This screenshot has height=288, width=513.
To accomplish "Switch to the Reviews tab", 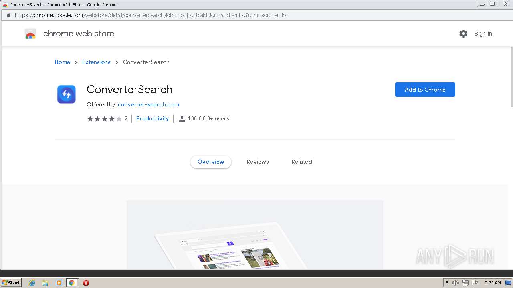I will pyautogui.click(x=258, y=162).
